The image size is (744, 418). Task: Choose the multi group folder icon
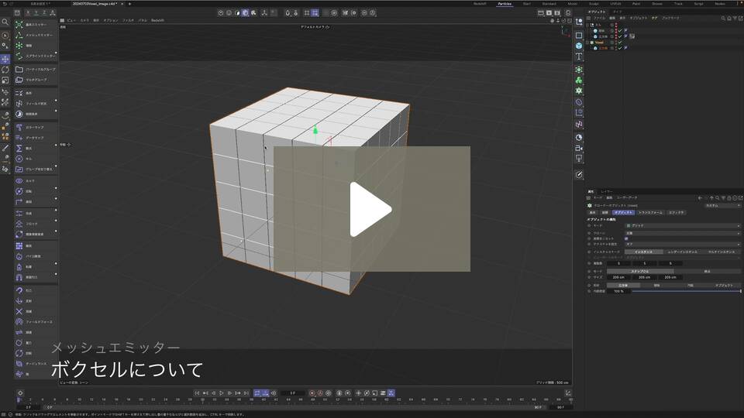[x=19, y=80]
